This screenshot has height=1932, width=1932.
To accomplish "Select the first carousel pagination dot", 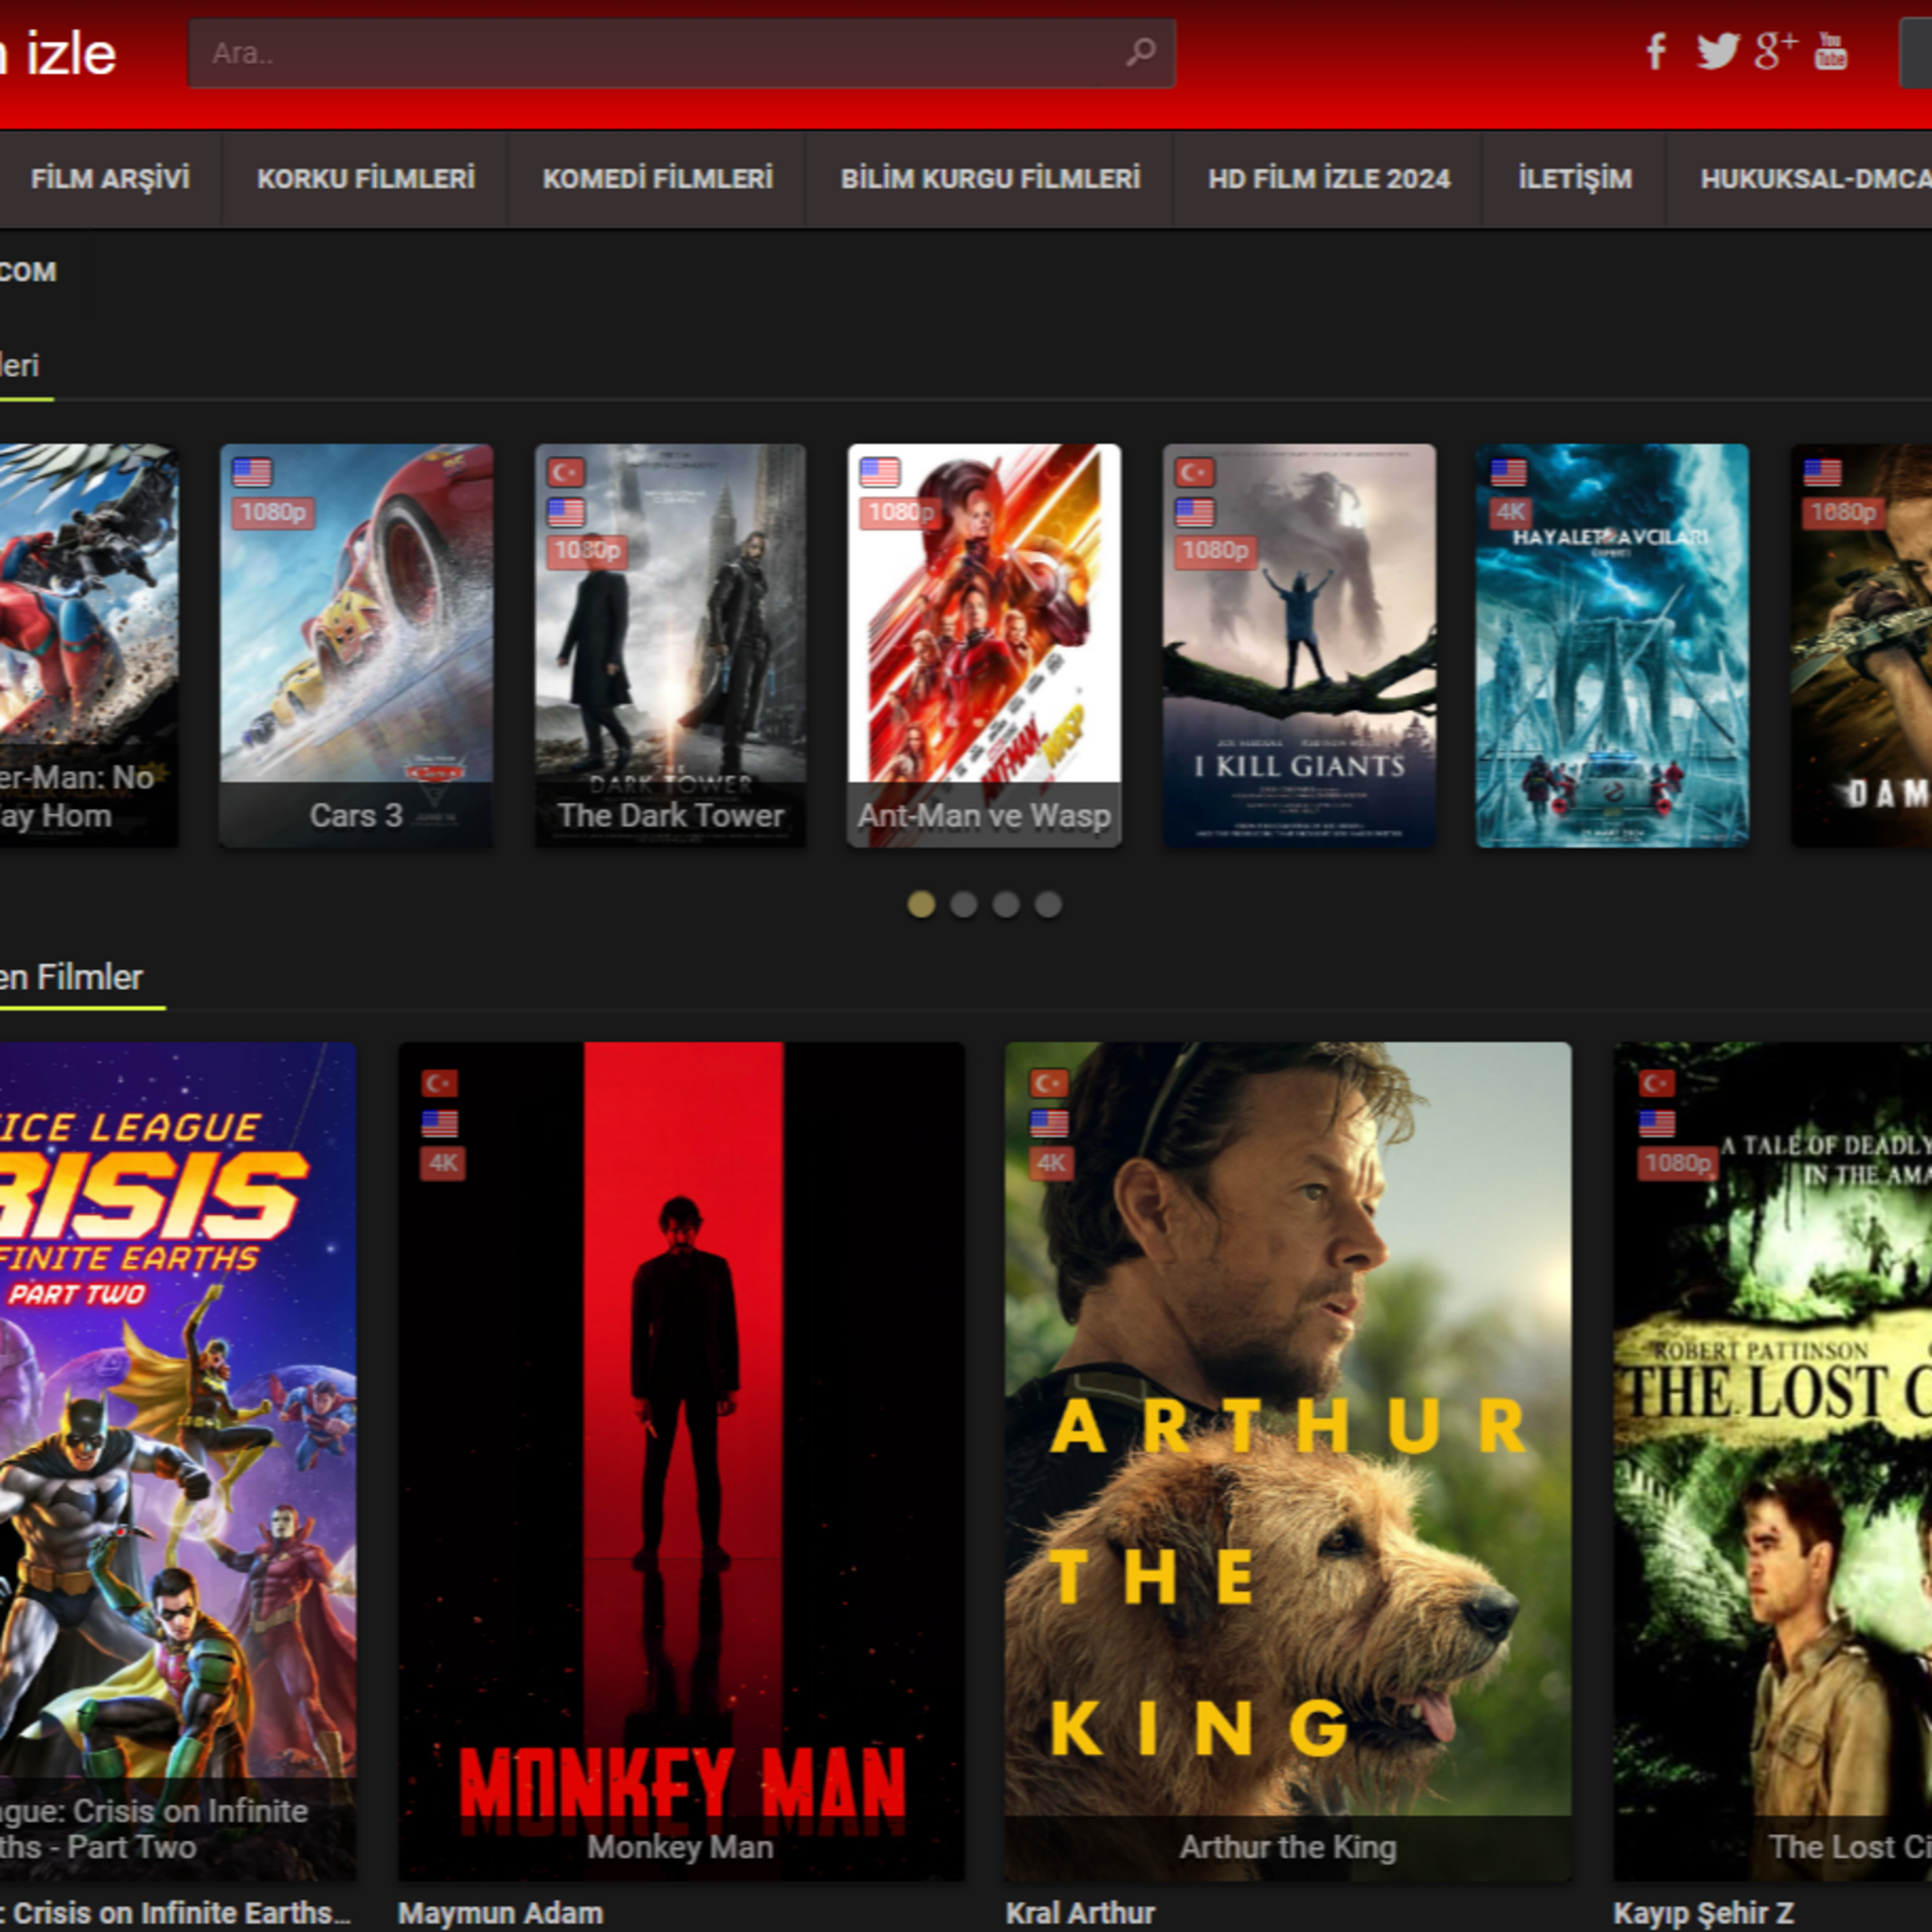I will (x=921, y=904).
